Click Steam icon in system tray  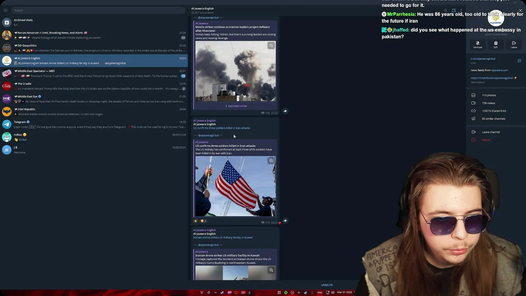click(x=305, y=293)
